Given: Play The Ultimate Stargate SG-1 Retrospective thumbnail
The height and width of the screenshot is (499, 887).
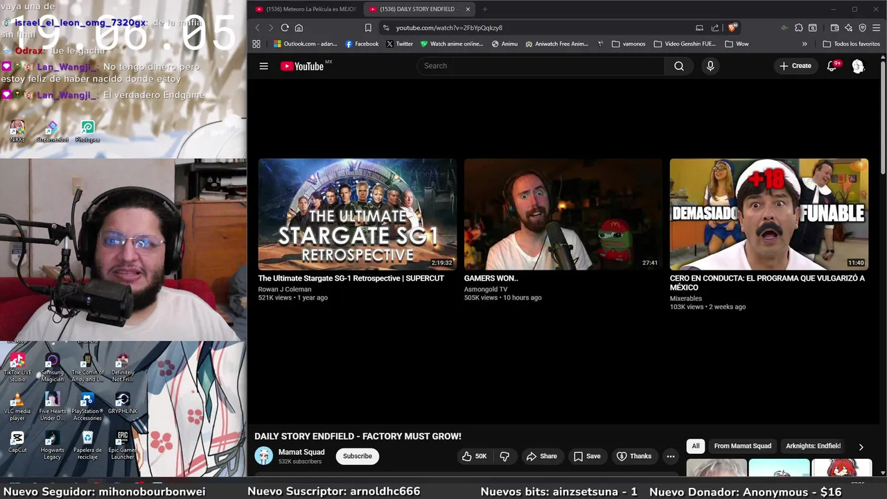Looking at the screenshot, I should pyautogui.click(x=358, y=214).
